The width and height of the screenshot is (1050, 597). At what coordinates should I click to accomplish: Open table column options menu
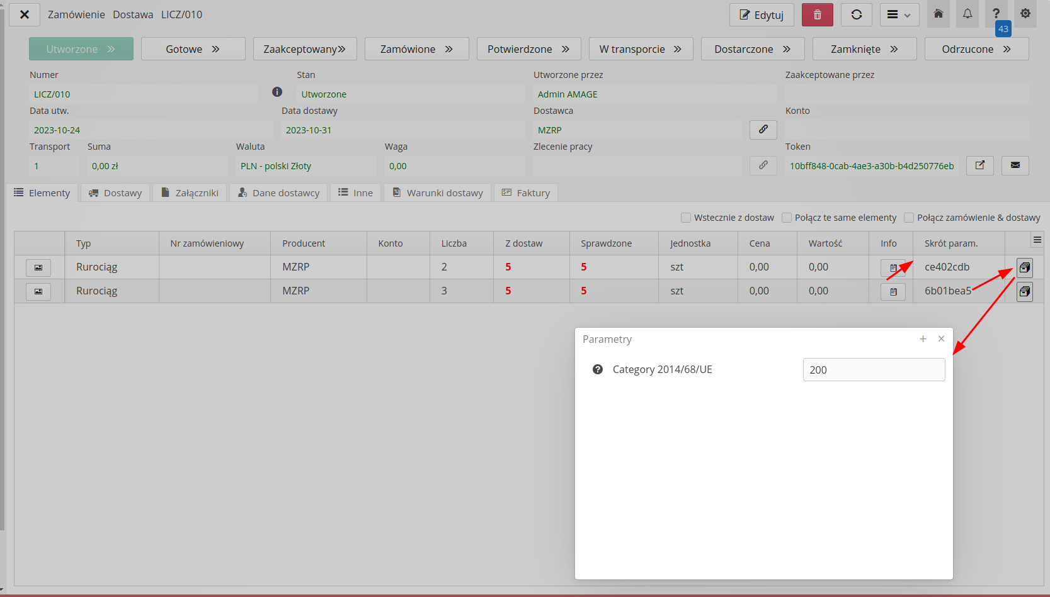coord(1037,240)
